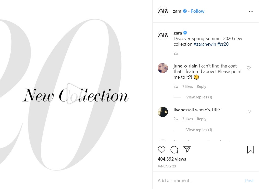The width and height of the screenshot is (259, 189).
Task: View 7 likes on june_o_riain's comment
Action: (x=188, y=87)
